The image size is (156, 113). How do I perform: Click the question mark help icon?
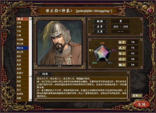pos(145,8)
